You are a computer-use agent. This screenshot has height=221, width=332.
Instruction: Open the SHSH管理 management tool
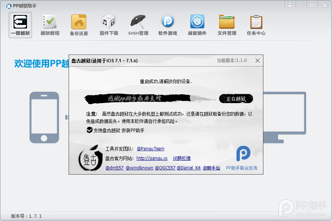coord(138,24)
